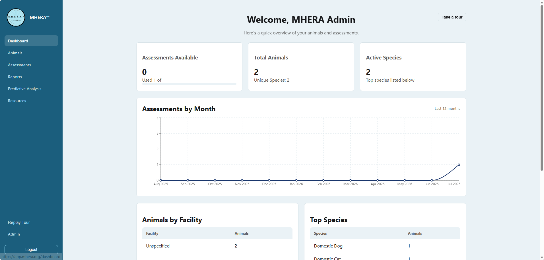The width and height of the screenshot is (544, 260).
Task: Click the scrollbar down arrow
Action: click(542, 257)
